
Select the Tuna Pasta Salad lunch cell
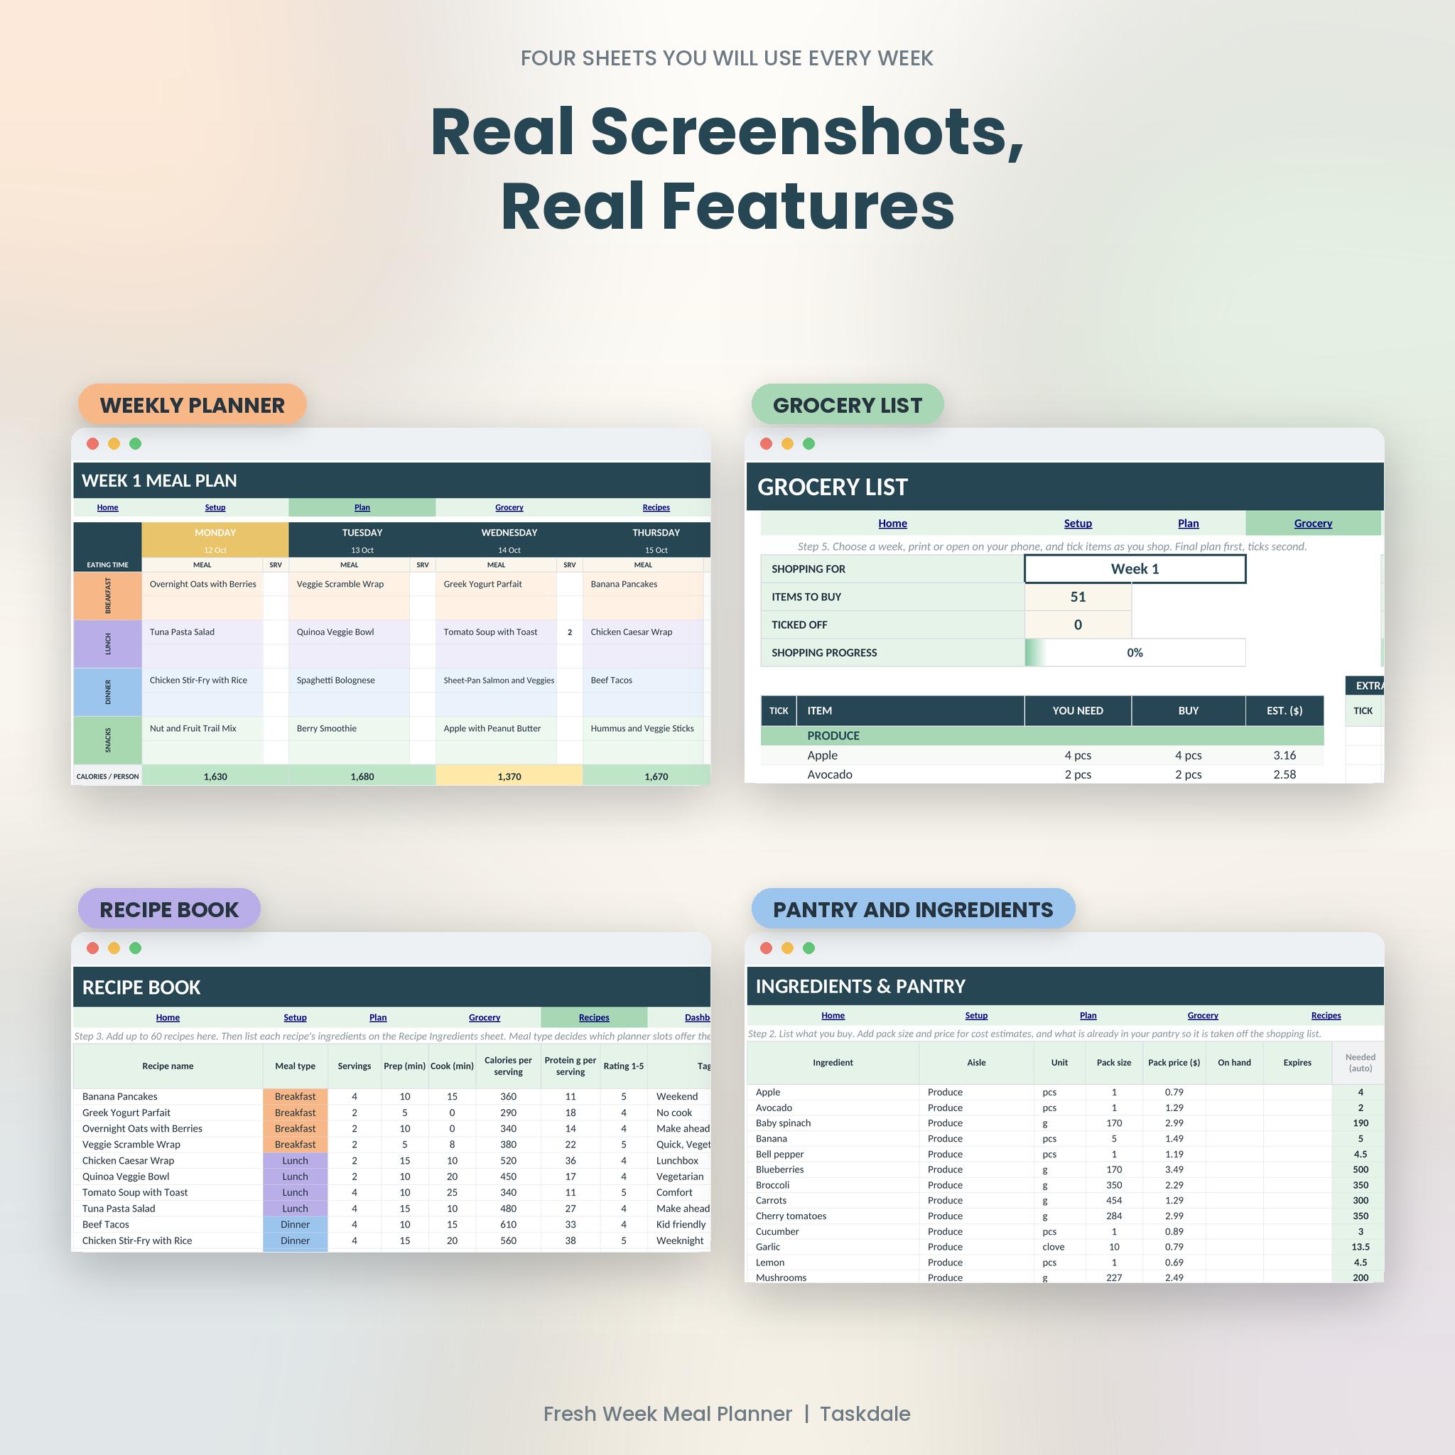[x=202, y=632]
